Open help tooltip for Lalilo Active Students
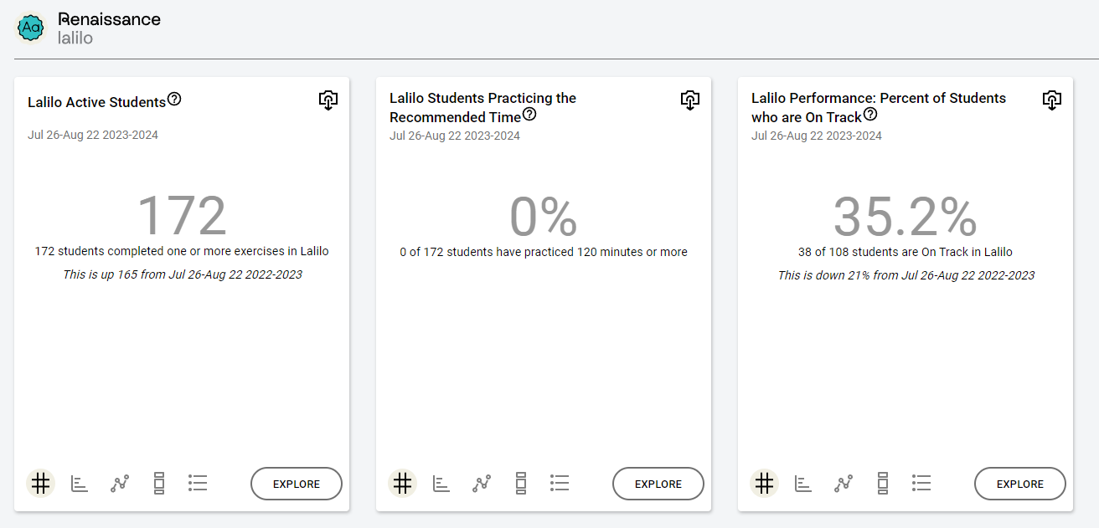 coord(174,100)
